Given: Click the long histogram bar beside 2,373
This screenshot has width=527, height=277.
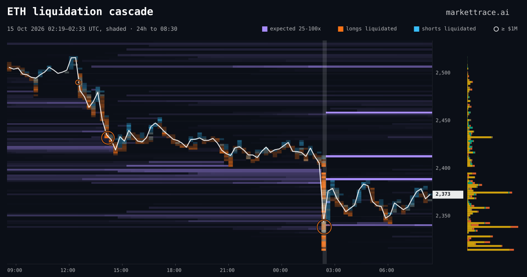Looking at the screenshot, I should 490,193.
